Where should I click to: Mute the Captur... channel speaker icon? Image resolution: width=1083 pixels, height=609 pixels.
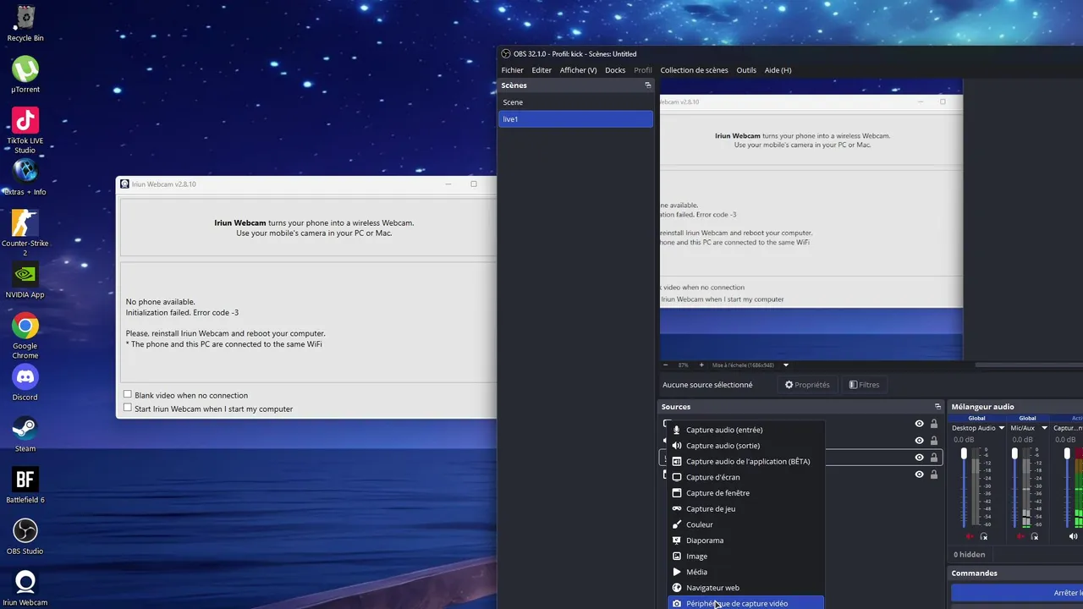(1073, 536)
